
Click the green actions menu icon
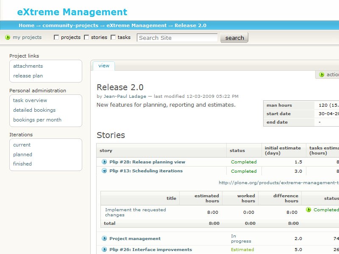322,75
